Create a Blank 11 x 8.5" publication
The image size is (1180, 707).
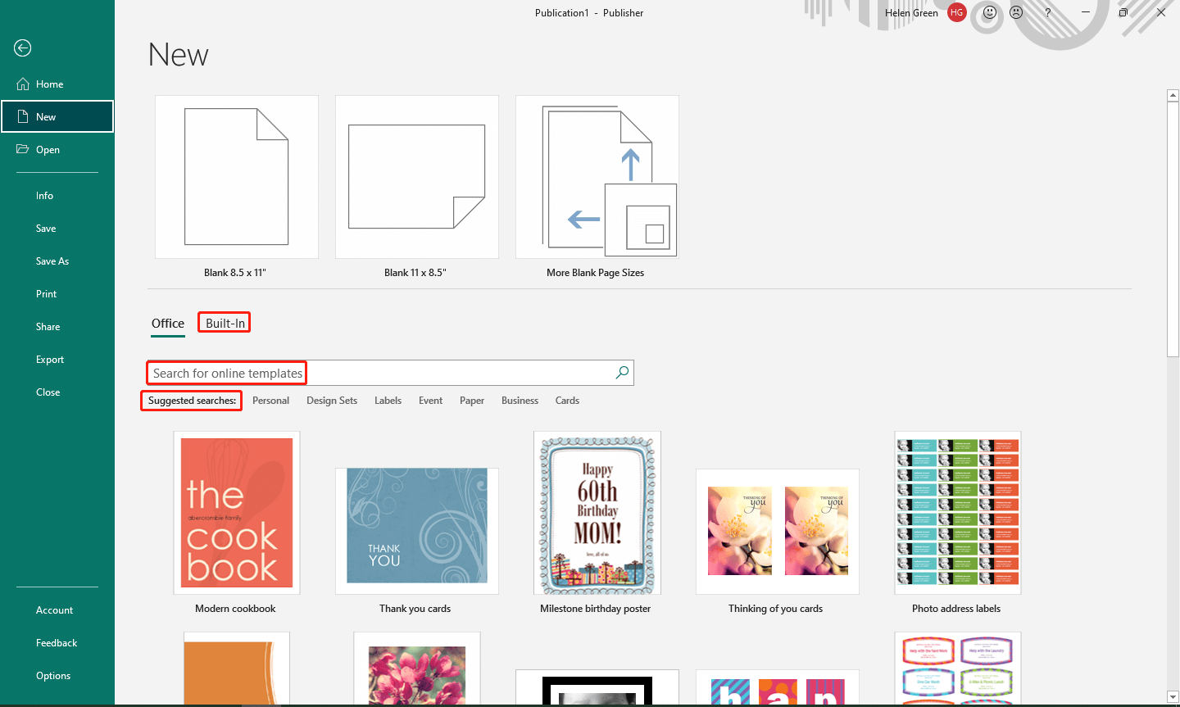point(417,177)
